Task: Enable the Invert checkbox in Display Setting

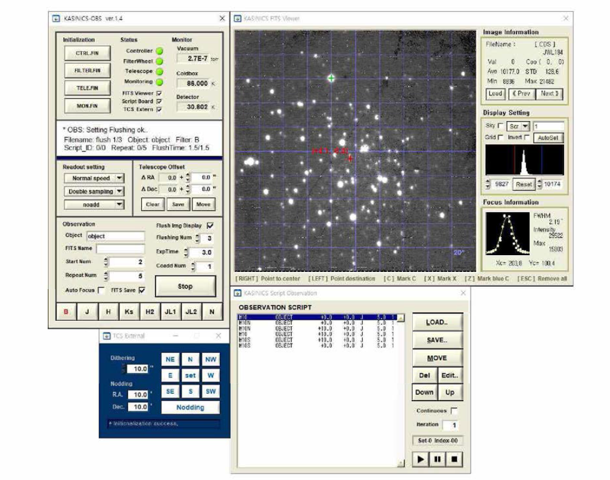Action: 527,137
